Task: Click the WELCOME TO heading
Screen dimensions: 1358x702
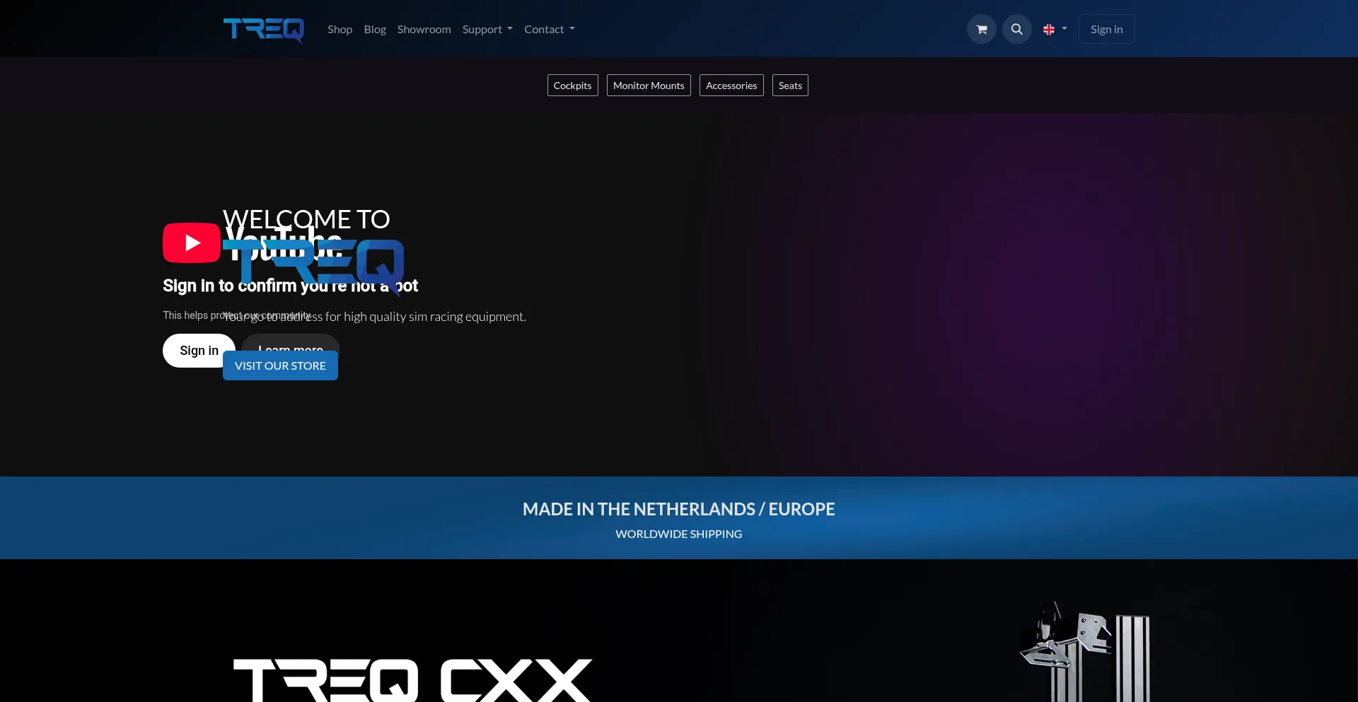Action: [x=306, y=219]
